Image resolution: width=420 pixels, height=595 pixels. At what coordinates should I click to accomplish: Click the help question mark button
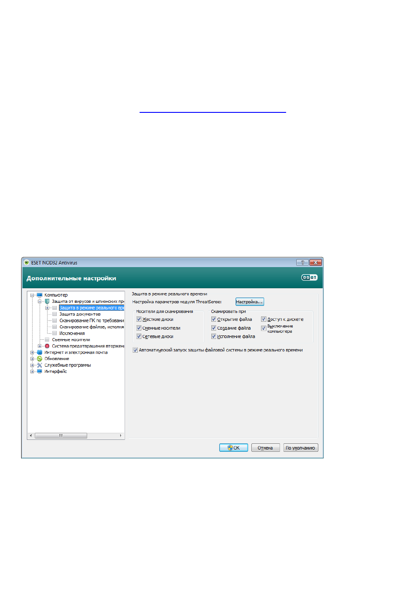click(x=302, y=263)
